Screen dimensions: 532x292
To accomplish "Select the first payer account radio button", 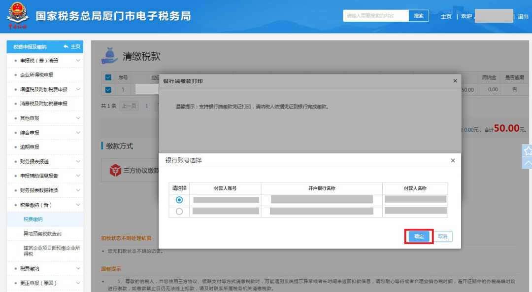I will (x=178, y=200).
